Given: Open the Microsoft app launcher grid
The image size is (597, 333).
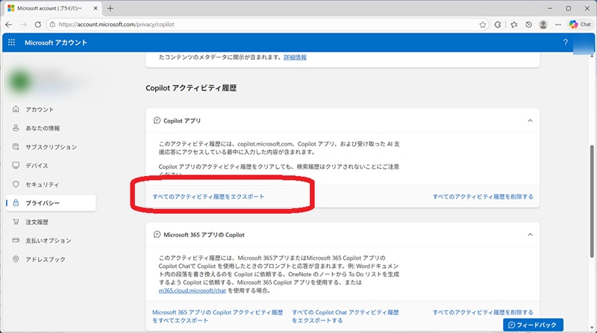Looking at the screenshot, I should tap(12, 43).
